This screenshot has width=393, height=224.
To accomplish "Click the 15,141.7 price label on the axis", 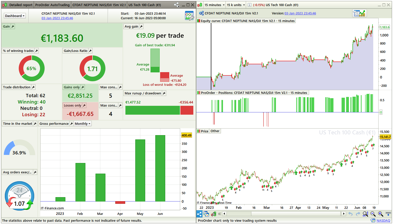I will (385, 137).
